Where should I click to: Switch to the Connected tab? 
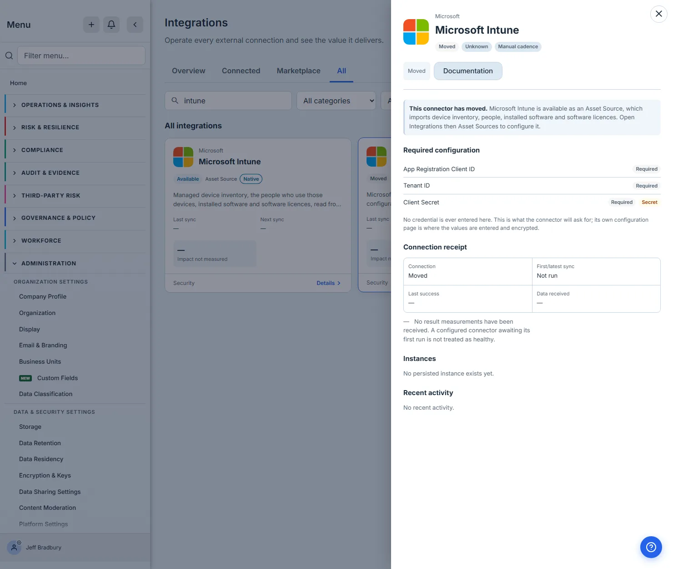point(241,71)
